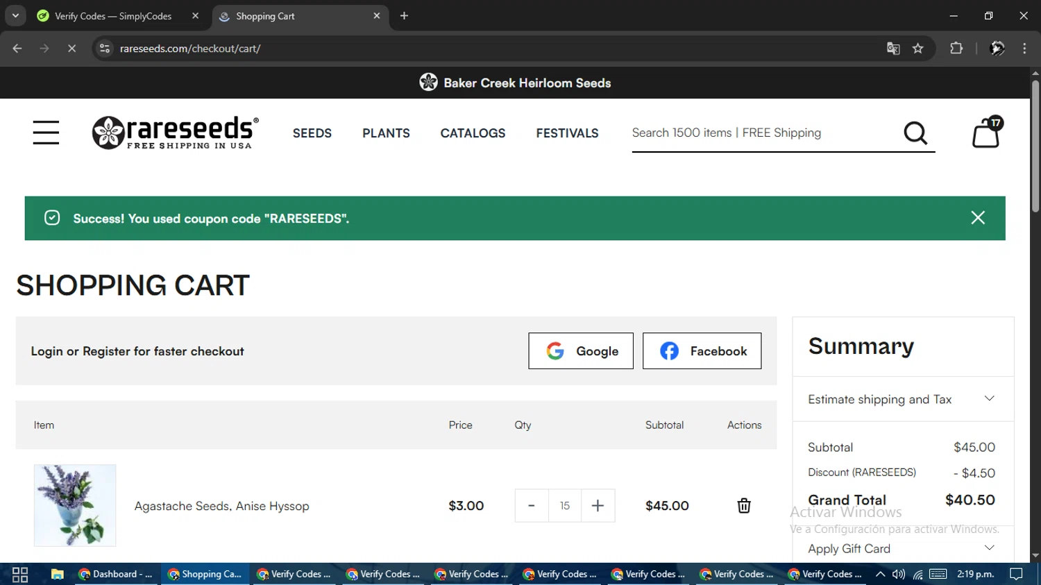The height and width of the screenshot is (585, 1041).
Task: Open the browser extensions icon
Action: tap(956, 49)
